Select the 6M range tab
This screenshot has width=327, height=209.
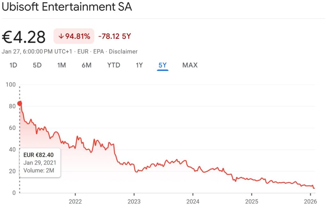[86, 65]
